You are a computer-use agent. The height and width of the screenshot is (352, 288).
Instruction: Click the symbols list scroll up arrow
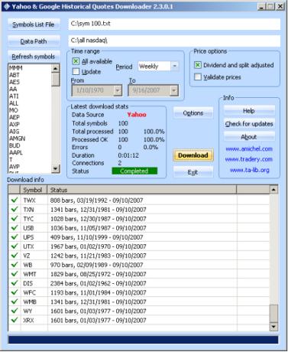tap(56, 68)
